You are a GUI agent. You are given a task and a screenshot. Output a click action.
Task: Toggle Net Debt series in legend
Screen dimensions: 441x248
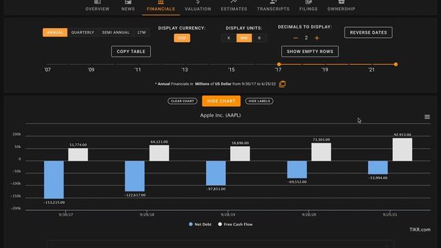pyautogui.click(x=200, y=225)
